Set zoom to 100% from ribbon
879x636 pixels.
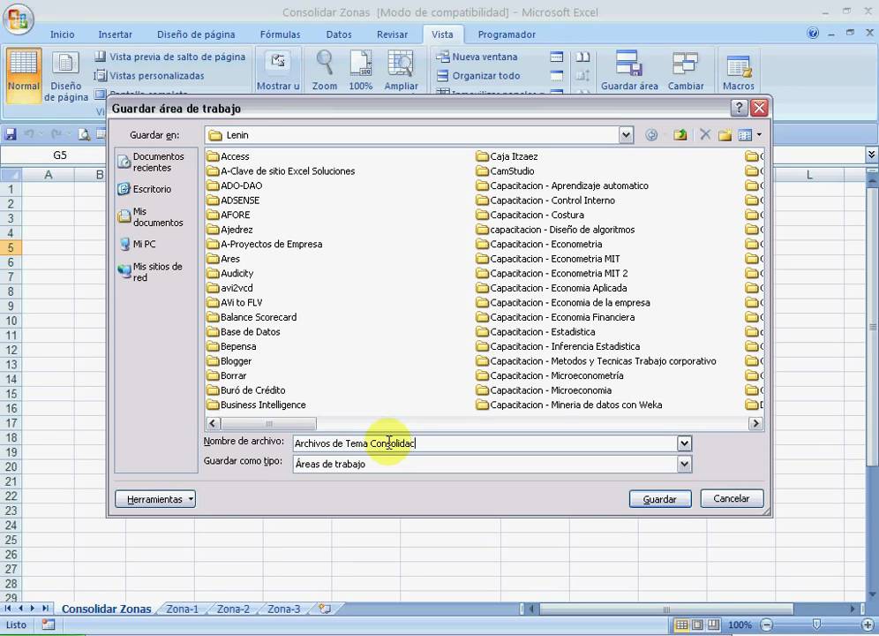(x=360, y=70)
